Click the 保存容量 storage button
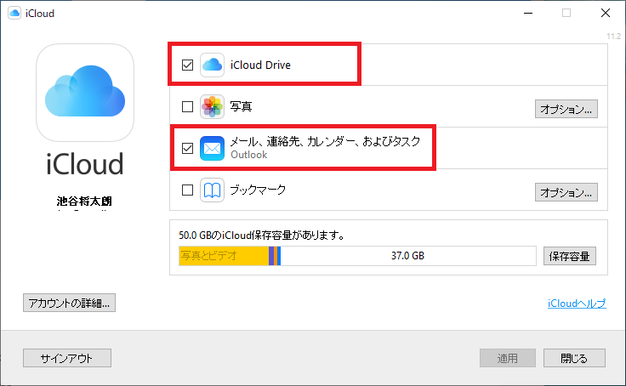Viewport: 626px width, 386px height. click(569, 256)
